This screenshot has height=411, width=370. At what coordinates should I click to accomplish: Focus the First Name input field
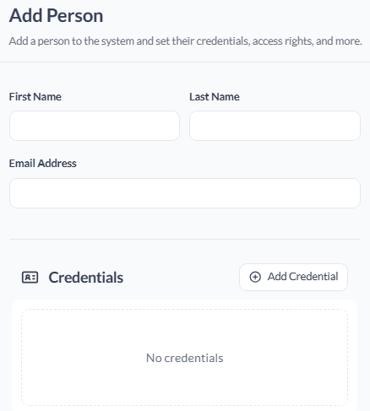click(95, 126)
